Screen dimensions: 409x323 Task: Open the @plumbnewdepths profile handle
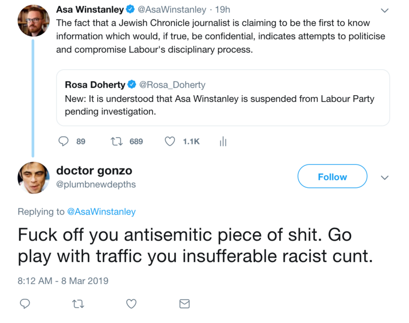click(x=96, y=184)
